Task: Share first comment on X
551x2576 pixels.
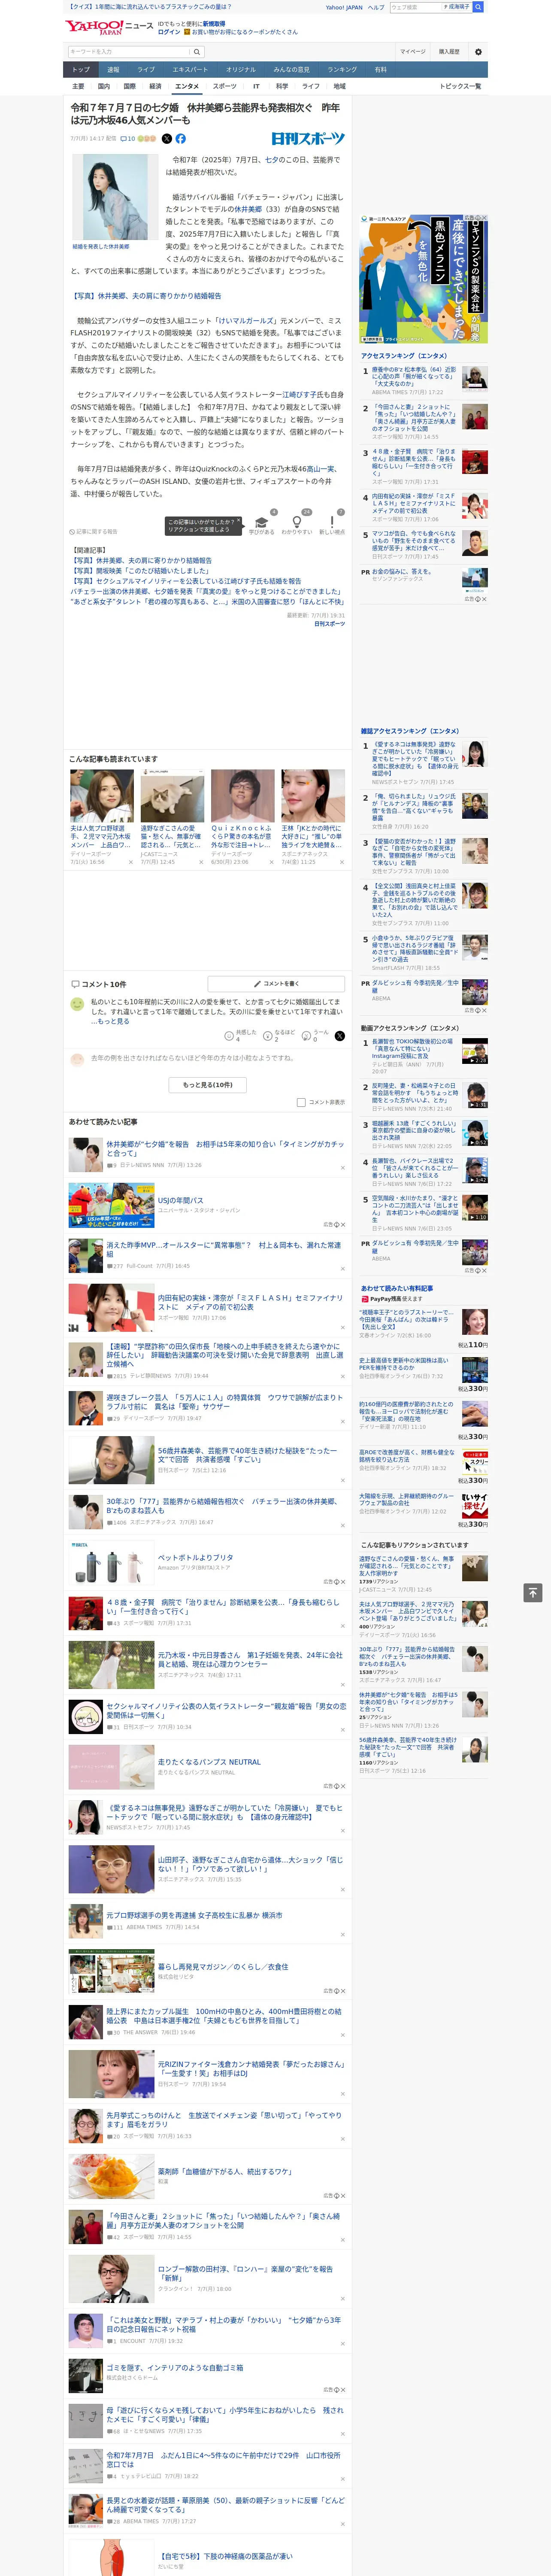Action: (339, 1036)
